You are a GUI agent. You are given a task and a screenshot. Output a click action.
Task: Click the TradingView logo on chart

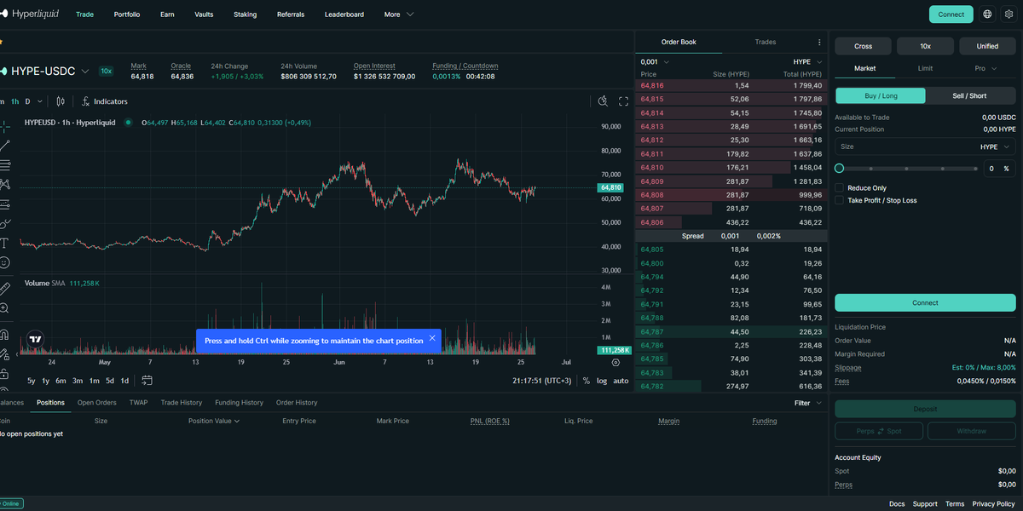(x=35, y=338)
